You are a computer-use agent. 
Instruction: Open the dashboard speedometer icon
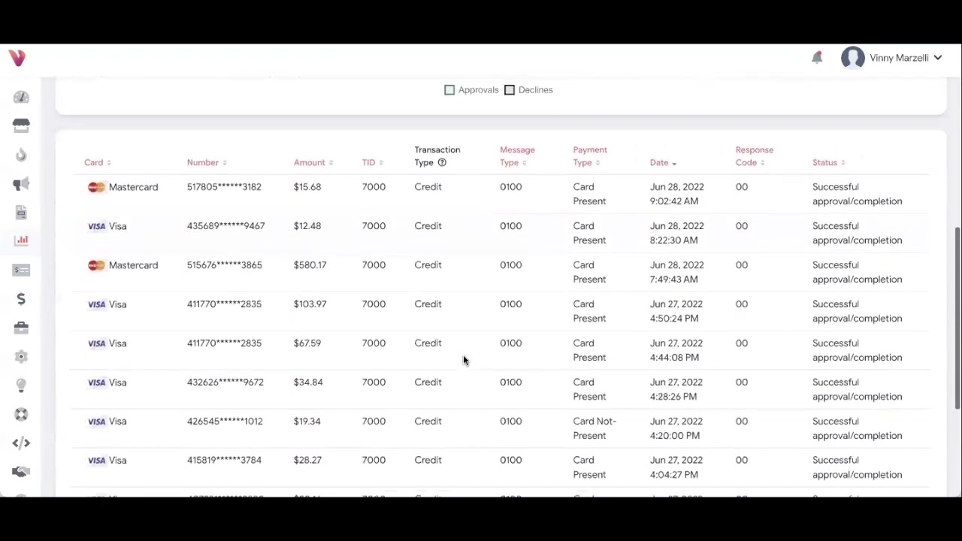[21, 97]
